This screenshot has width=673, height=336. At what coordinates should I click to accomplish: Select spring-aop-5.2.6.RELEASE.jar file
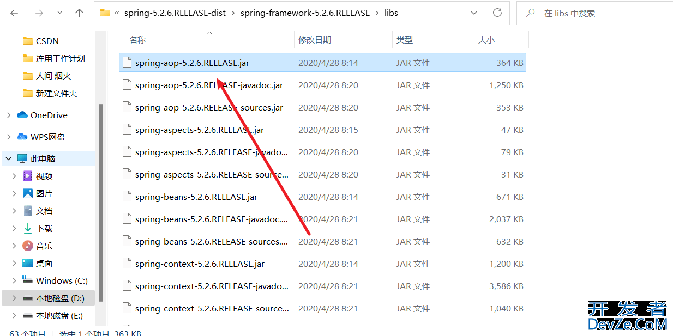(x=323, y=63)
